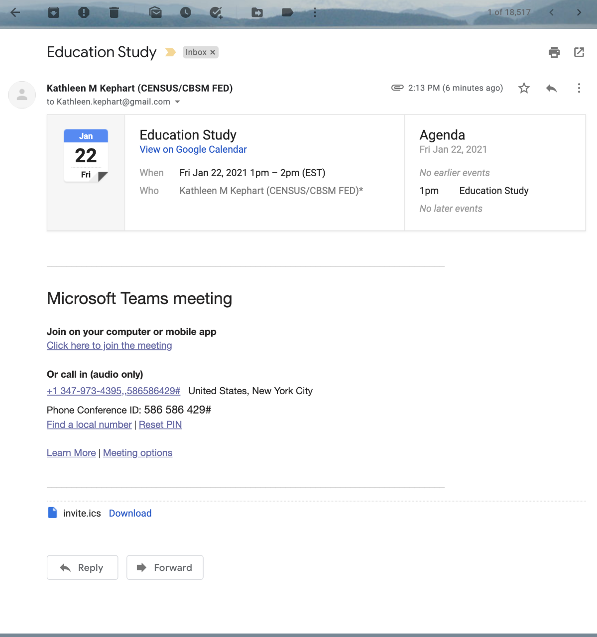Screen dimensions: 597x637
Task: Open the Meeting options link
Action: 138,453
